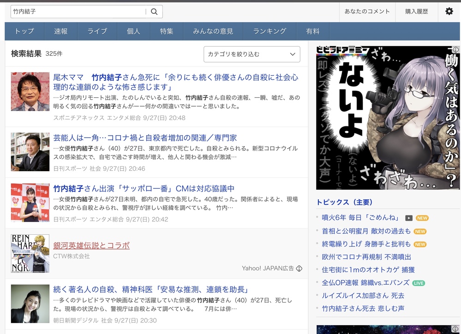Open the あなたのコメント link
Viewport: 461px width, 334px height.
click(x=367, y=12)
